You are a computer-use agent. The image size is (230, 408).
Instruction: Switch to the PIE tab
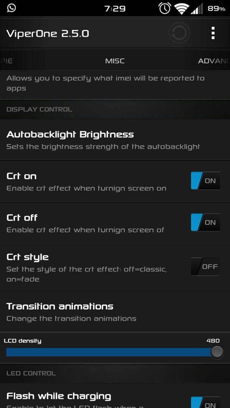pyautogui.click(x=6, y=61)
